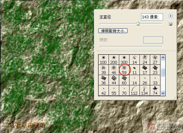Select the hatched 60 brush preset

point(124,80)
